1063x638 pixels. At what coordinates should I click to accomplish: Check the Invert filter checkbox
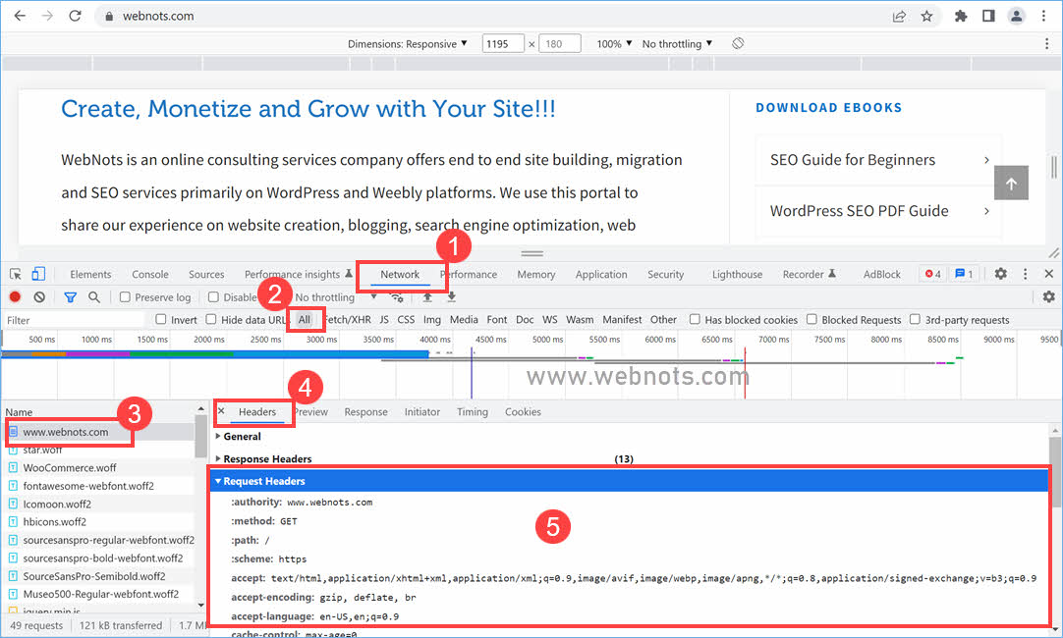coord(159,319)
